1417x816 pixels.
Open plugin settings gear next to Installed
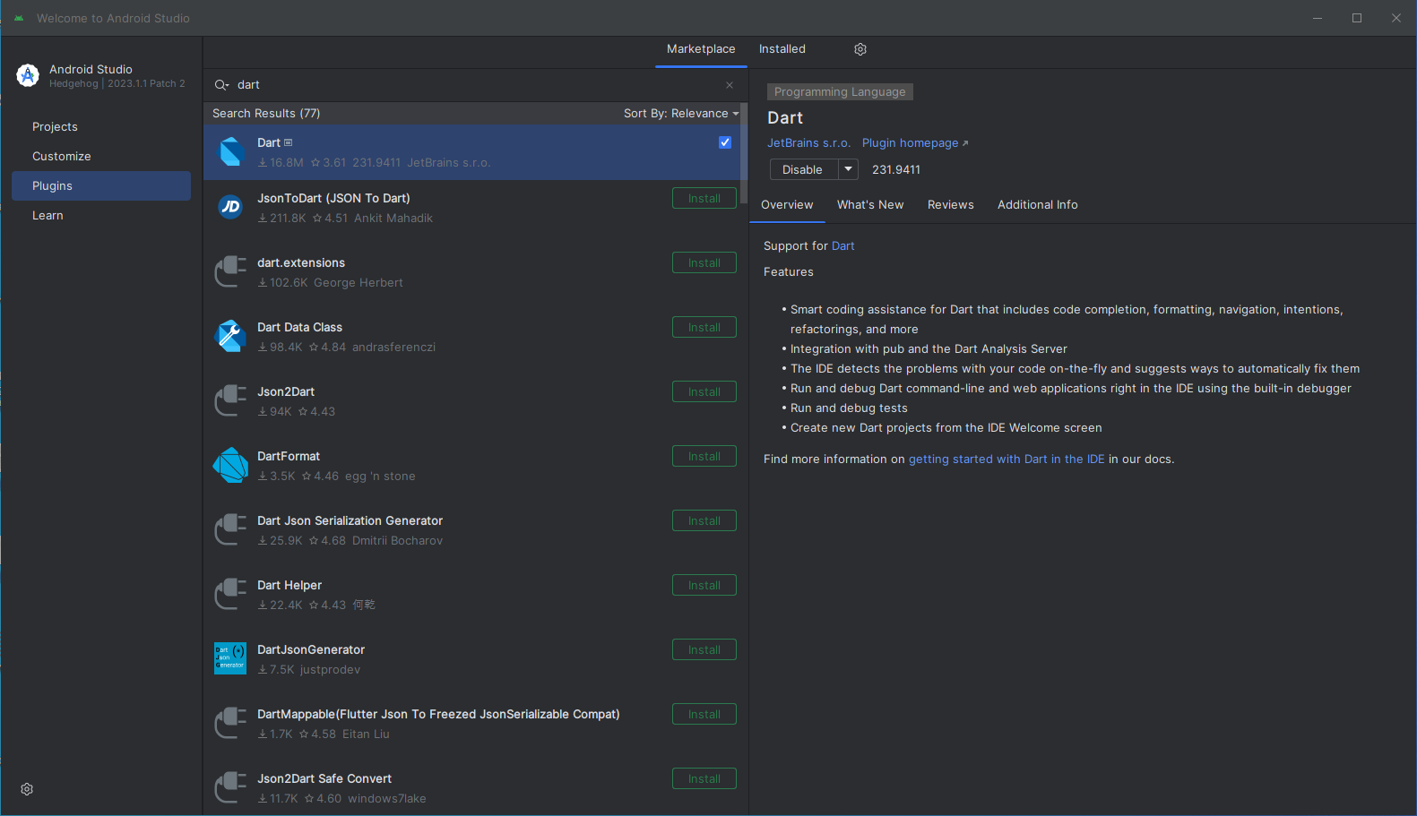pos(860,49)
